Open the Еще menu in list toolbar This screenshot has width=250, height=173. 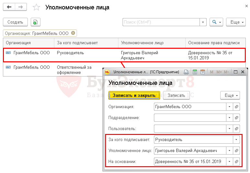coord(236,22)
